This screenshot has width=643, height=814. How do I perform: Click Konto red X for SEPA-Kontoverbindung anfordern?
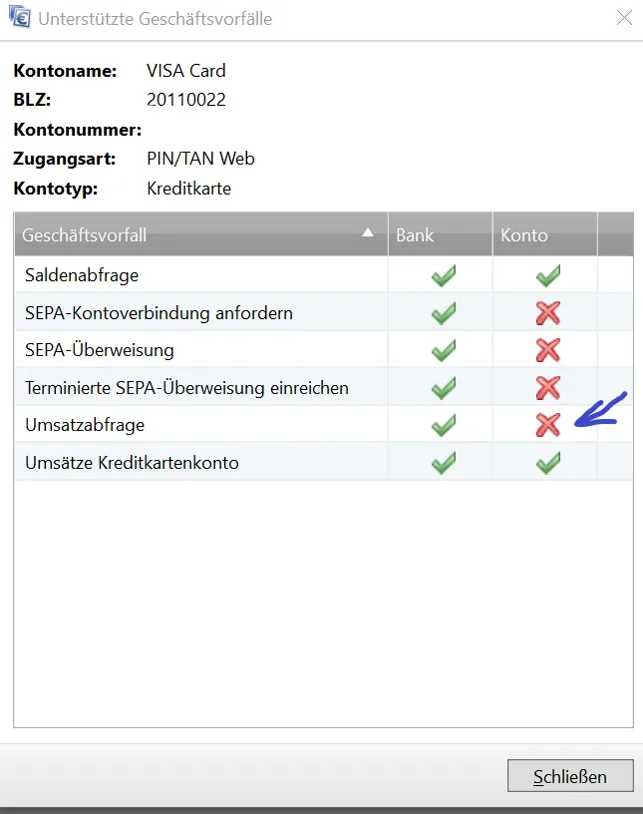(x=547, y=313)
